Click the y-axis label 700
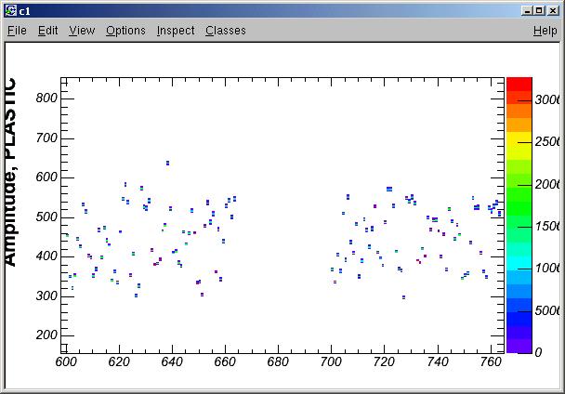The width and height of the screenshot is (565, 394). pos(46,138)
